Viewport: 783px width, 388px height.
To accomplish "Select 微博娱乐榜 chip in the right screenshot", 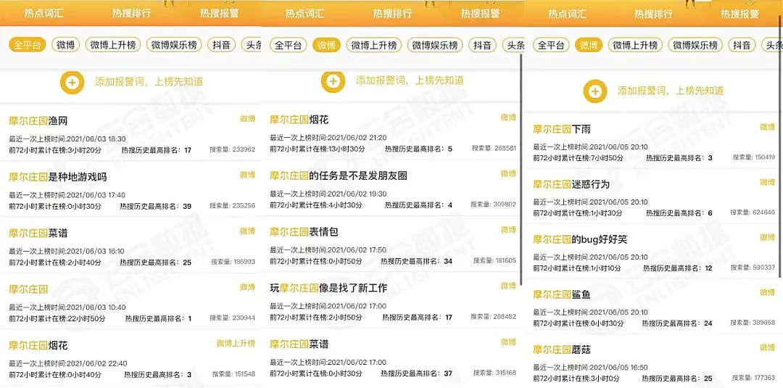I will (695, 46).
